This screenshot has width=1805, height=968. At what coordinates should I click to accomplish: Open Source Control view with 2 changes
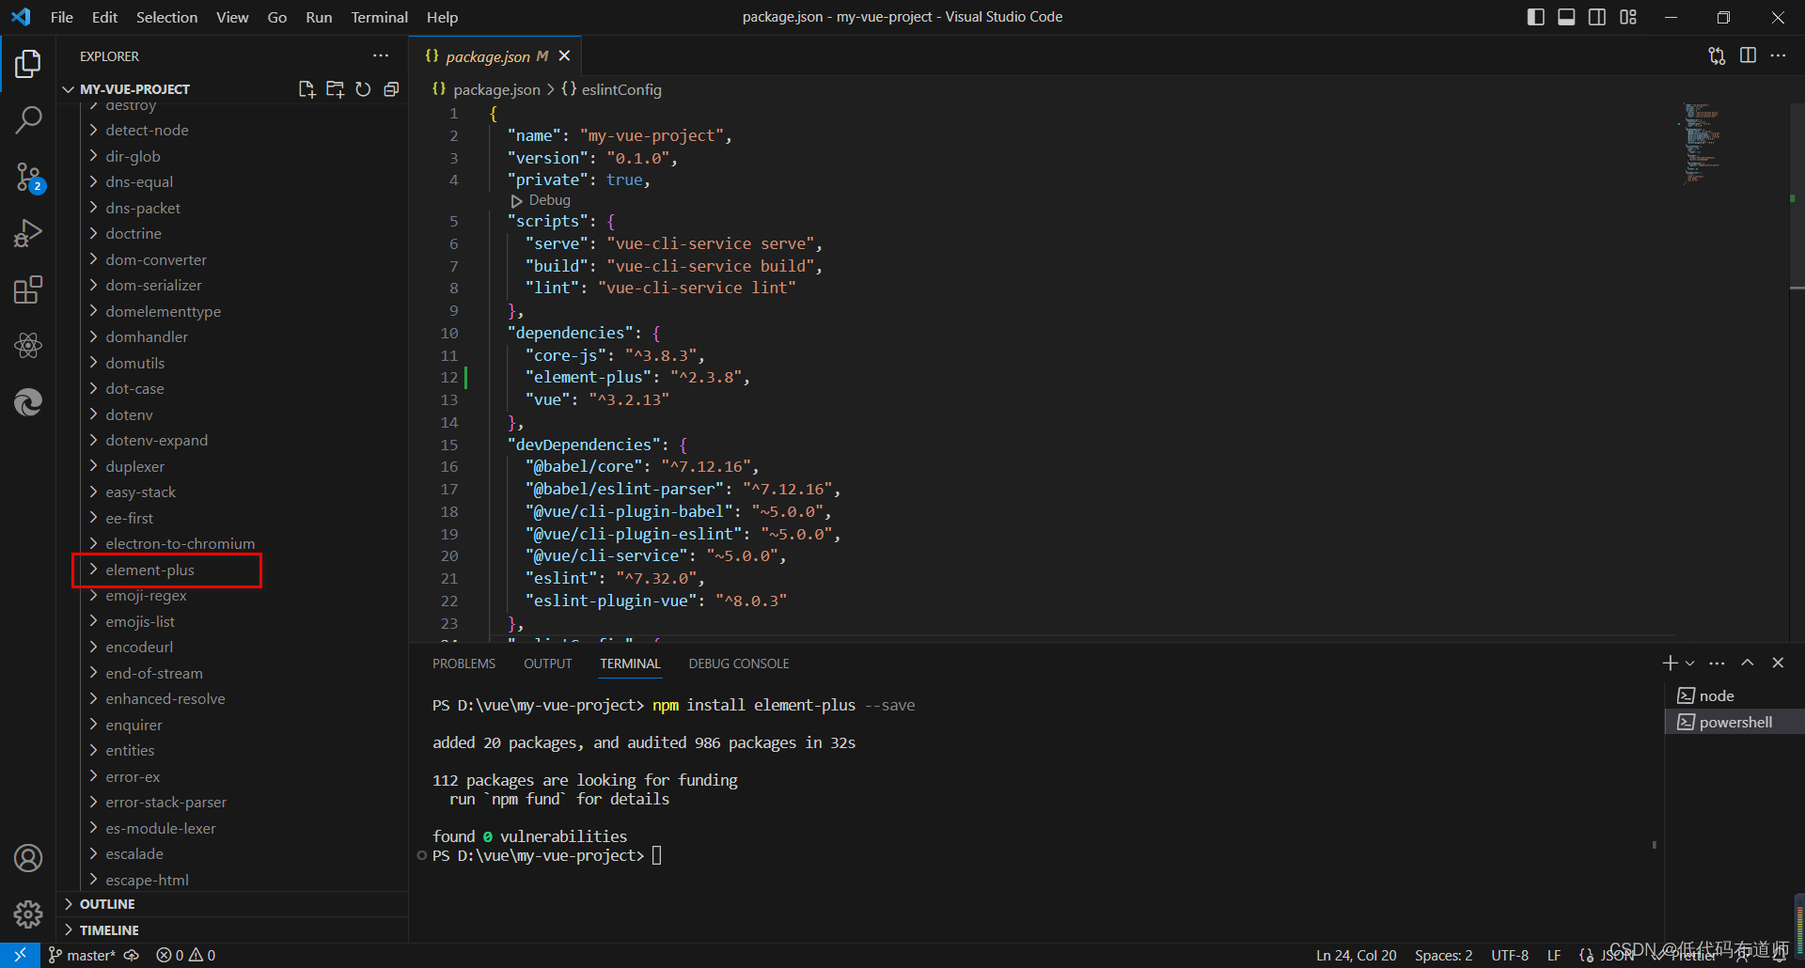(28, 177)
